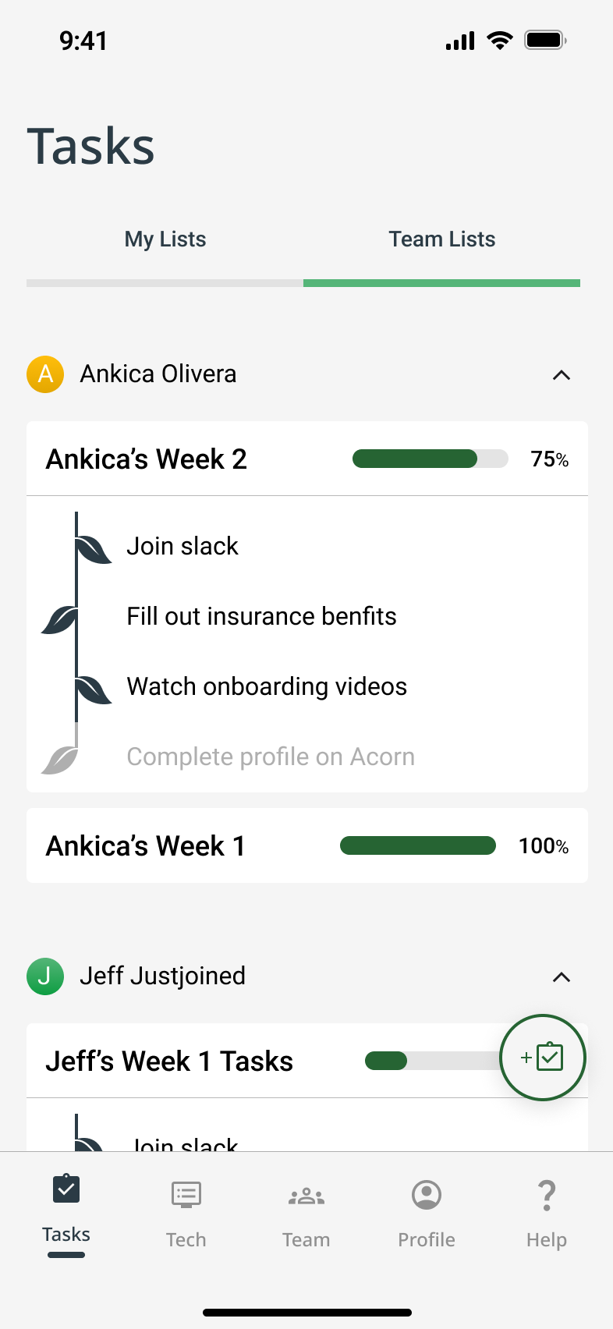Tap the add task list floating button
This screenshot has height=1329, width=613.
point(542,1058)
